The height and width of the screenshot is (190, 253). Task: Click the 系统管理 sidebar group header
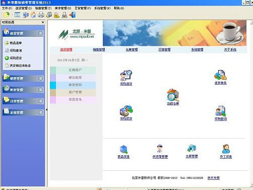click(x=23, y=112)
